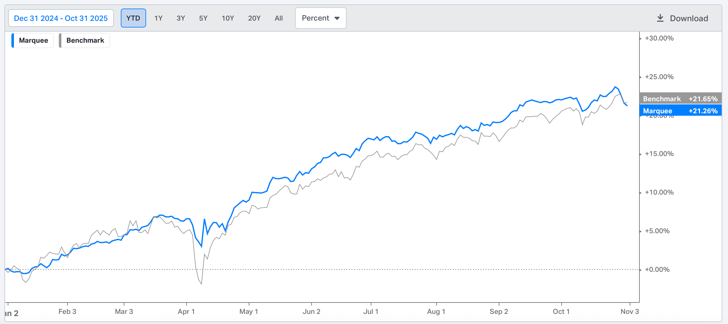
Task: Click the gray Benchmark color bar
Action: click(60, 40)
